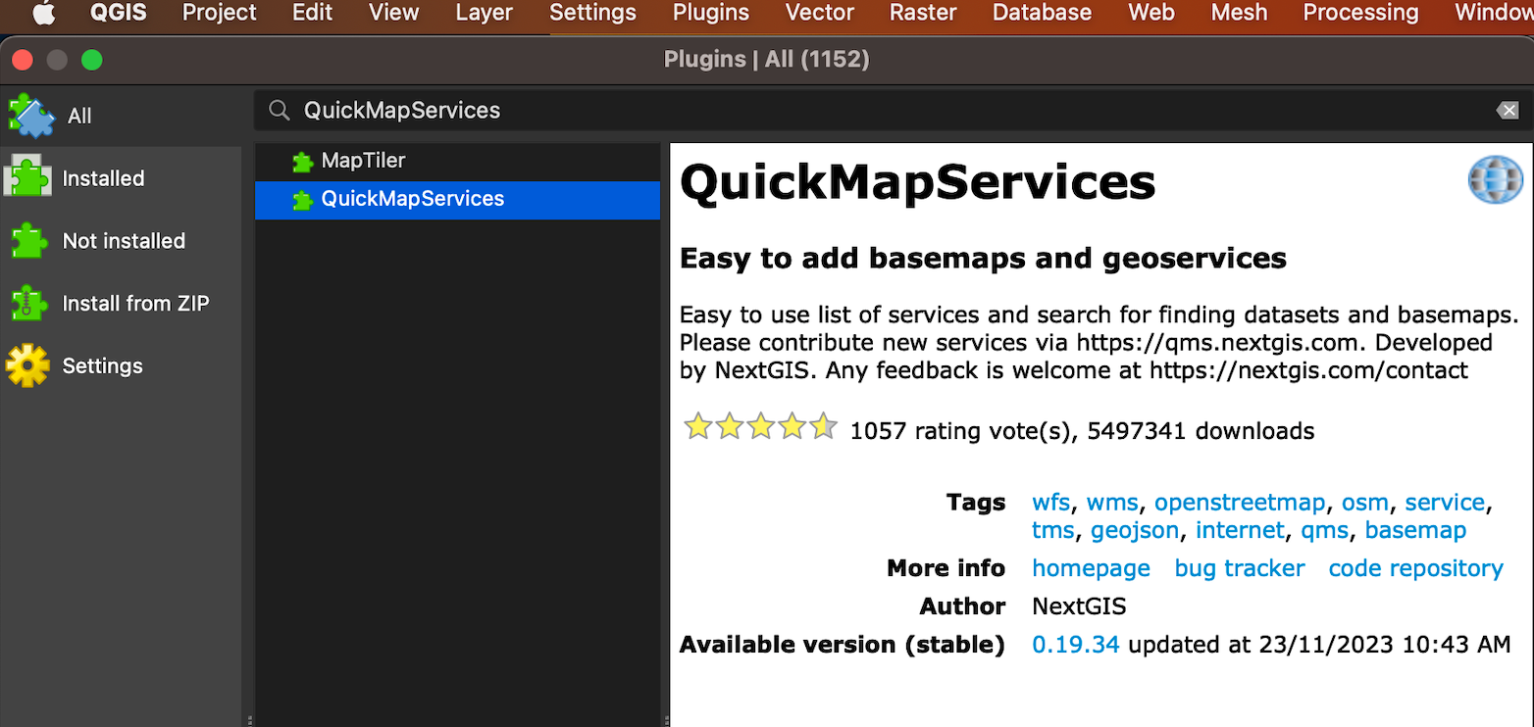The width and height of the screenshot is (1534, 727).
Task: Click version 0.19.34 link
Action: tap(1075, 645)
